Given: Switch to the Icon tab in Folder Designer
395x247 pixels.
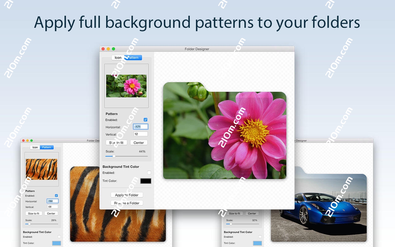Looking at the screenshot, I should [x=118, y=57].
